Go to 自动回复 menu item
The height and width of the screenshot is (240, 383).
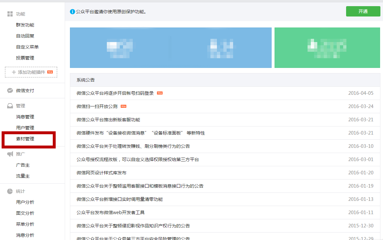point(25,36)
